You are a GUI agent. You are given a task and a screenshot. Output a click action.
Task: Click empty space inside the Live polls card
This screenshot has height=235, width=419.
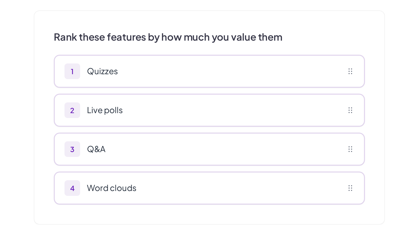pos(230,110)
